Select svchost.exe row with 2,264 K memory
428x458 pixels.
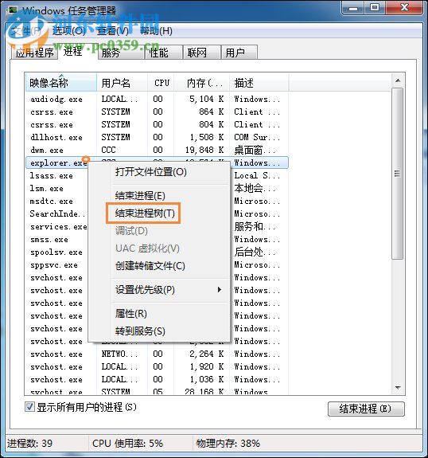click(x=157, y=354)
